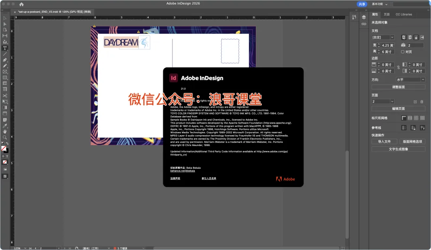Screen dimensions: 431x250
Task: Click the 导入文件 button
Action: [384, 142]
